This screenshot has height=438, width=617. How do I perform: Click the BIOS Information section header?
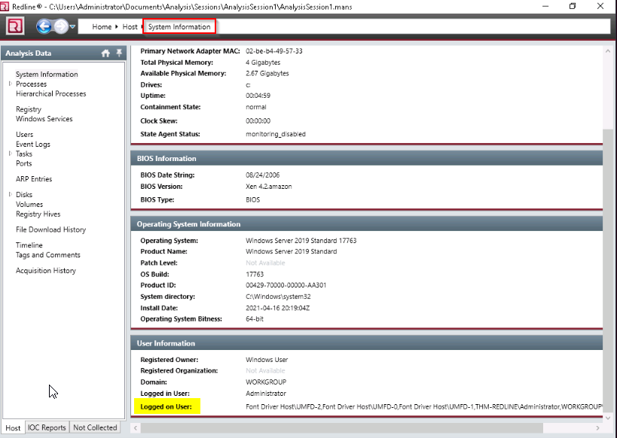(367, 159)
